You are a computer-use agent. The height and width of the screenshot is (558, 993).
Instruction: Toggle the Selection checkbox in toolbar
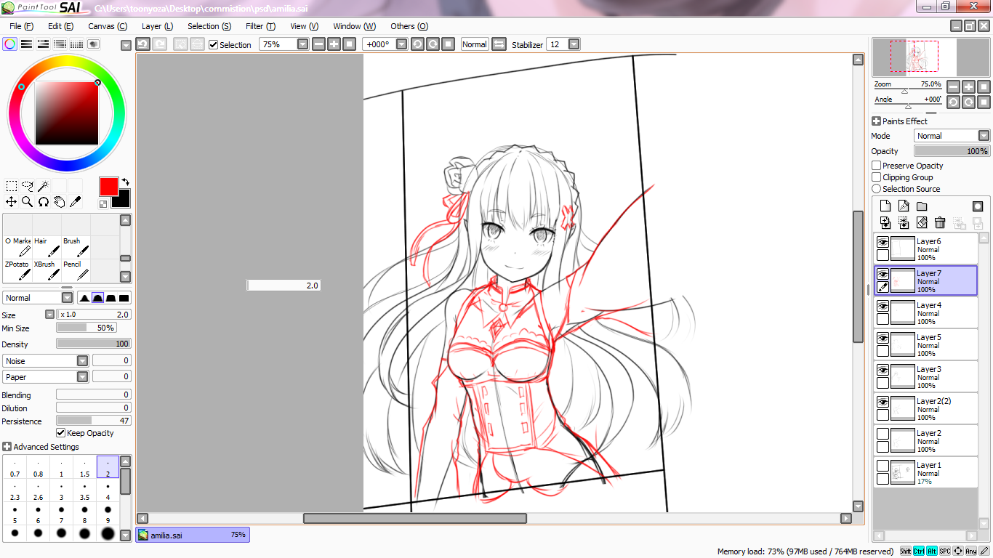pos(214,44)
